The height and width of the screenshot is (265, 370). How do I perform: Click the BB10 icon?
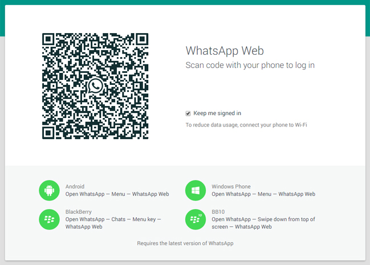click(x=195, y=219)
